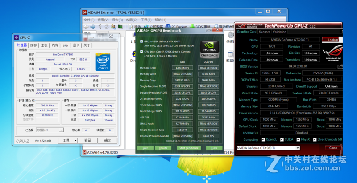Switch to Validation tab in GPU-Z
357x183 pixels.
tap(279, 32)
